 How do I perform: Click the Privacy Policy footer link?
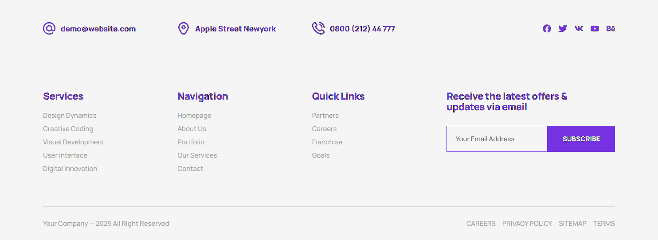click(x=527, y=224)
